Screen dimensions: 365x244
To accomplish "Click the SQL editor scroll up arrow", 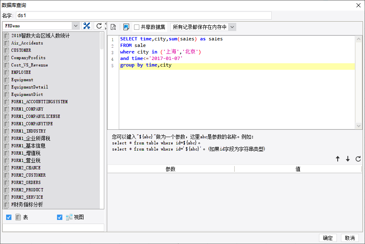I will tap(358, 39).
